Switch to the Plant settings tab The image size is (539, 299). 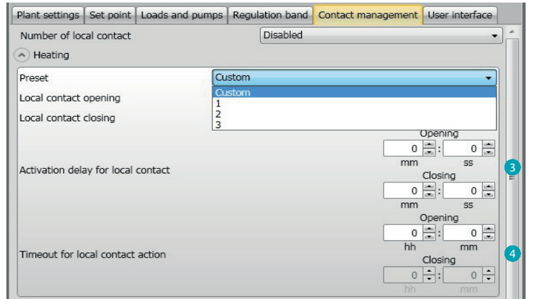48,15
